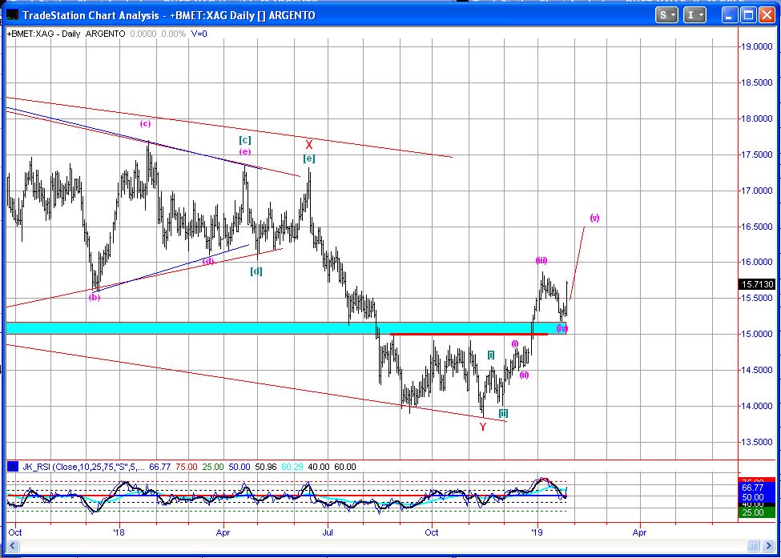Minimize the Chart Analysis window
Image resolution: width=781 pixels, height=558 pixels.
pyautogui.click(x=730, y=15)
